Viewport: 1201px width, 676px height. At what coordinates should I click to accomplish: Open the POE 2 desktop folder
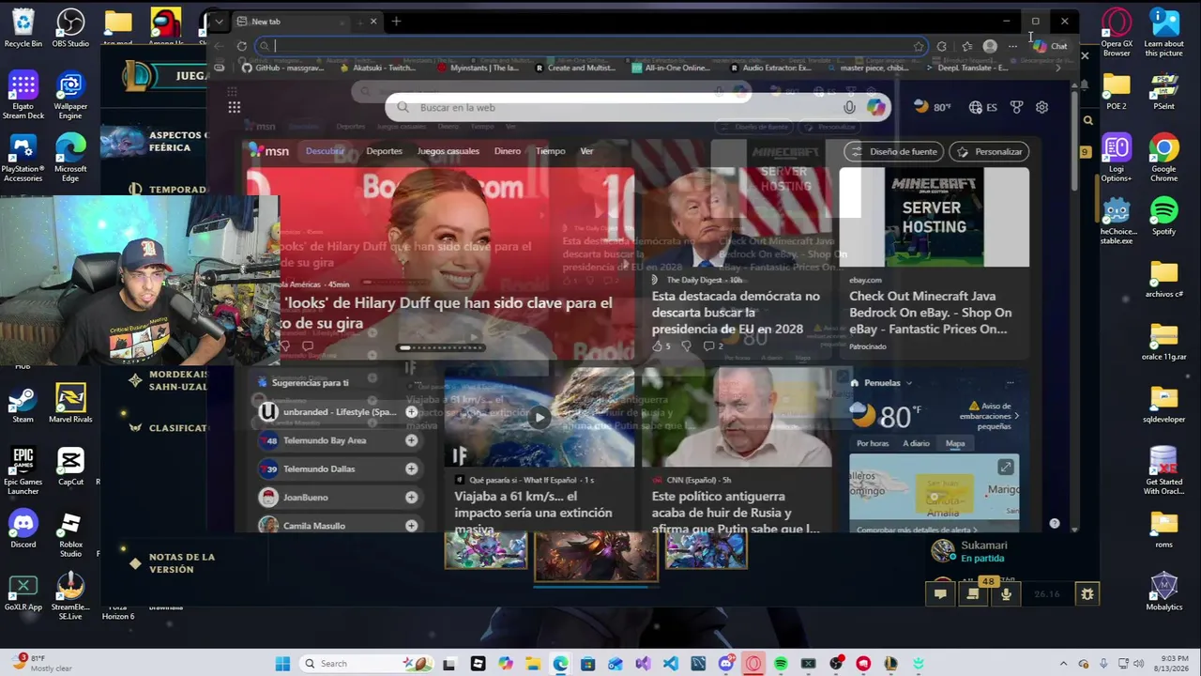click(1117, 90)
